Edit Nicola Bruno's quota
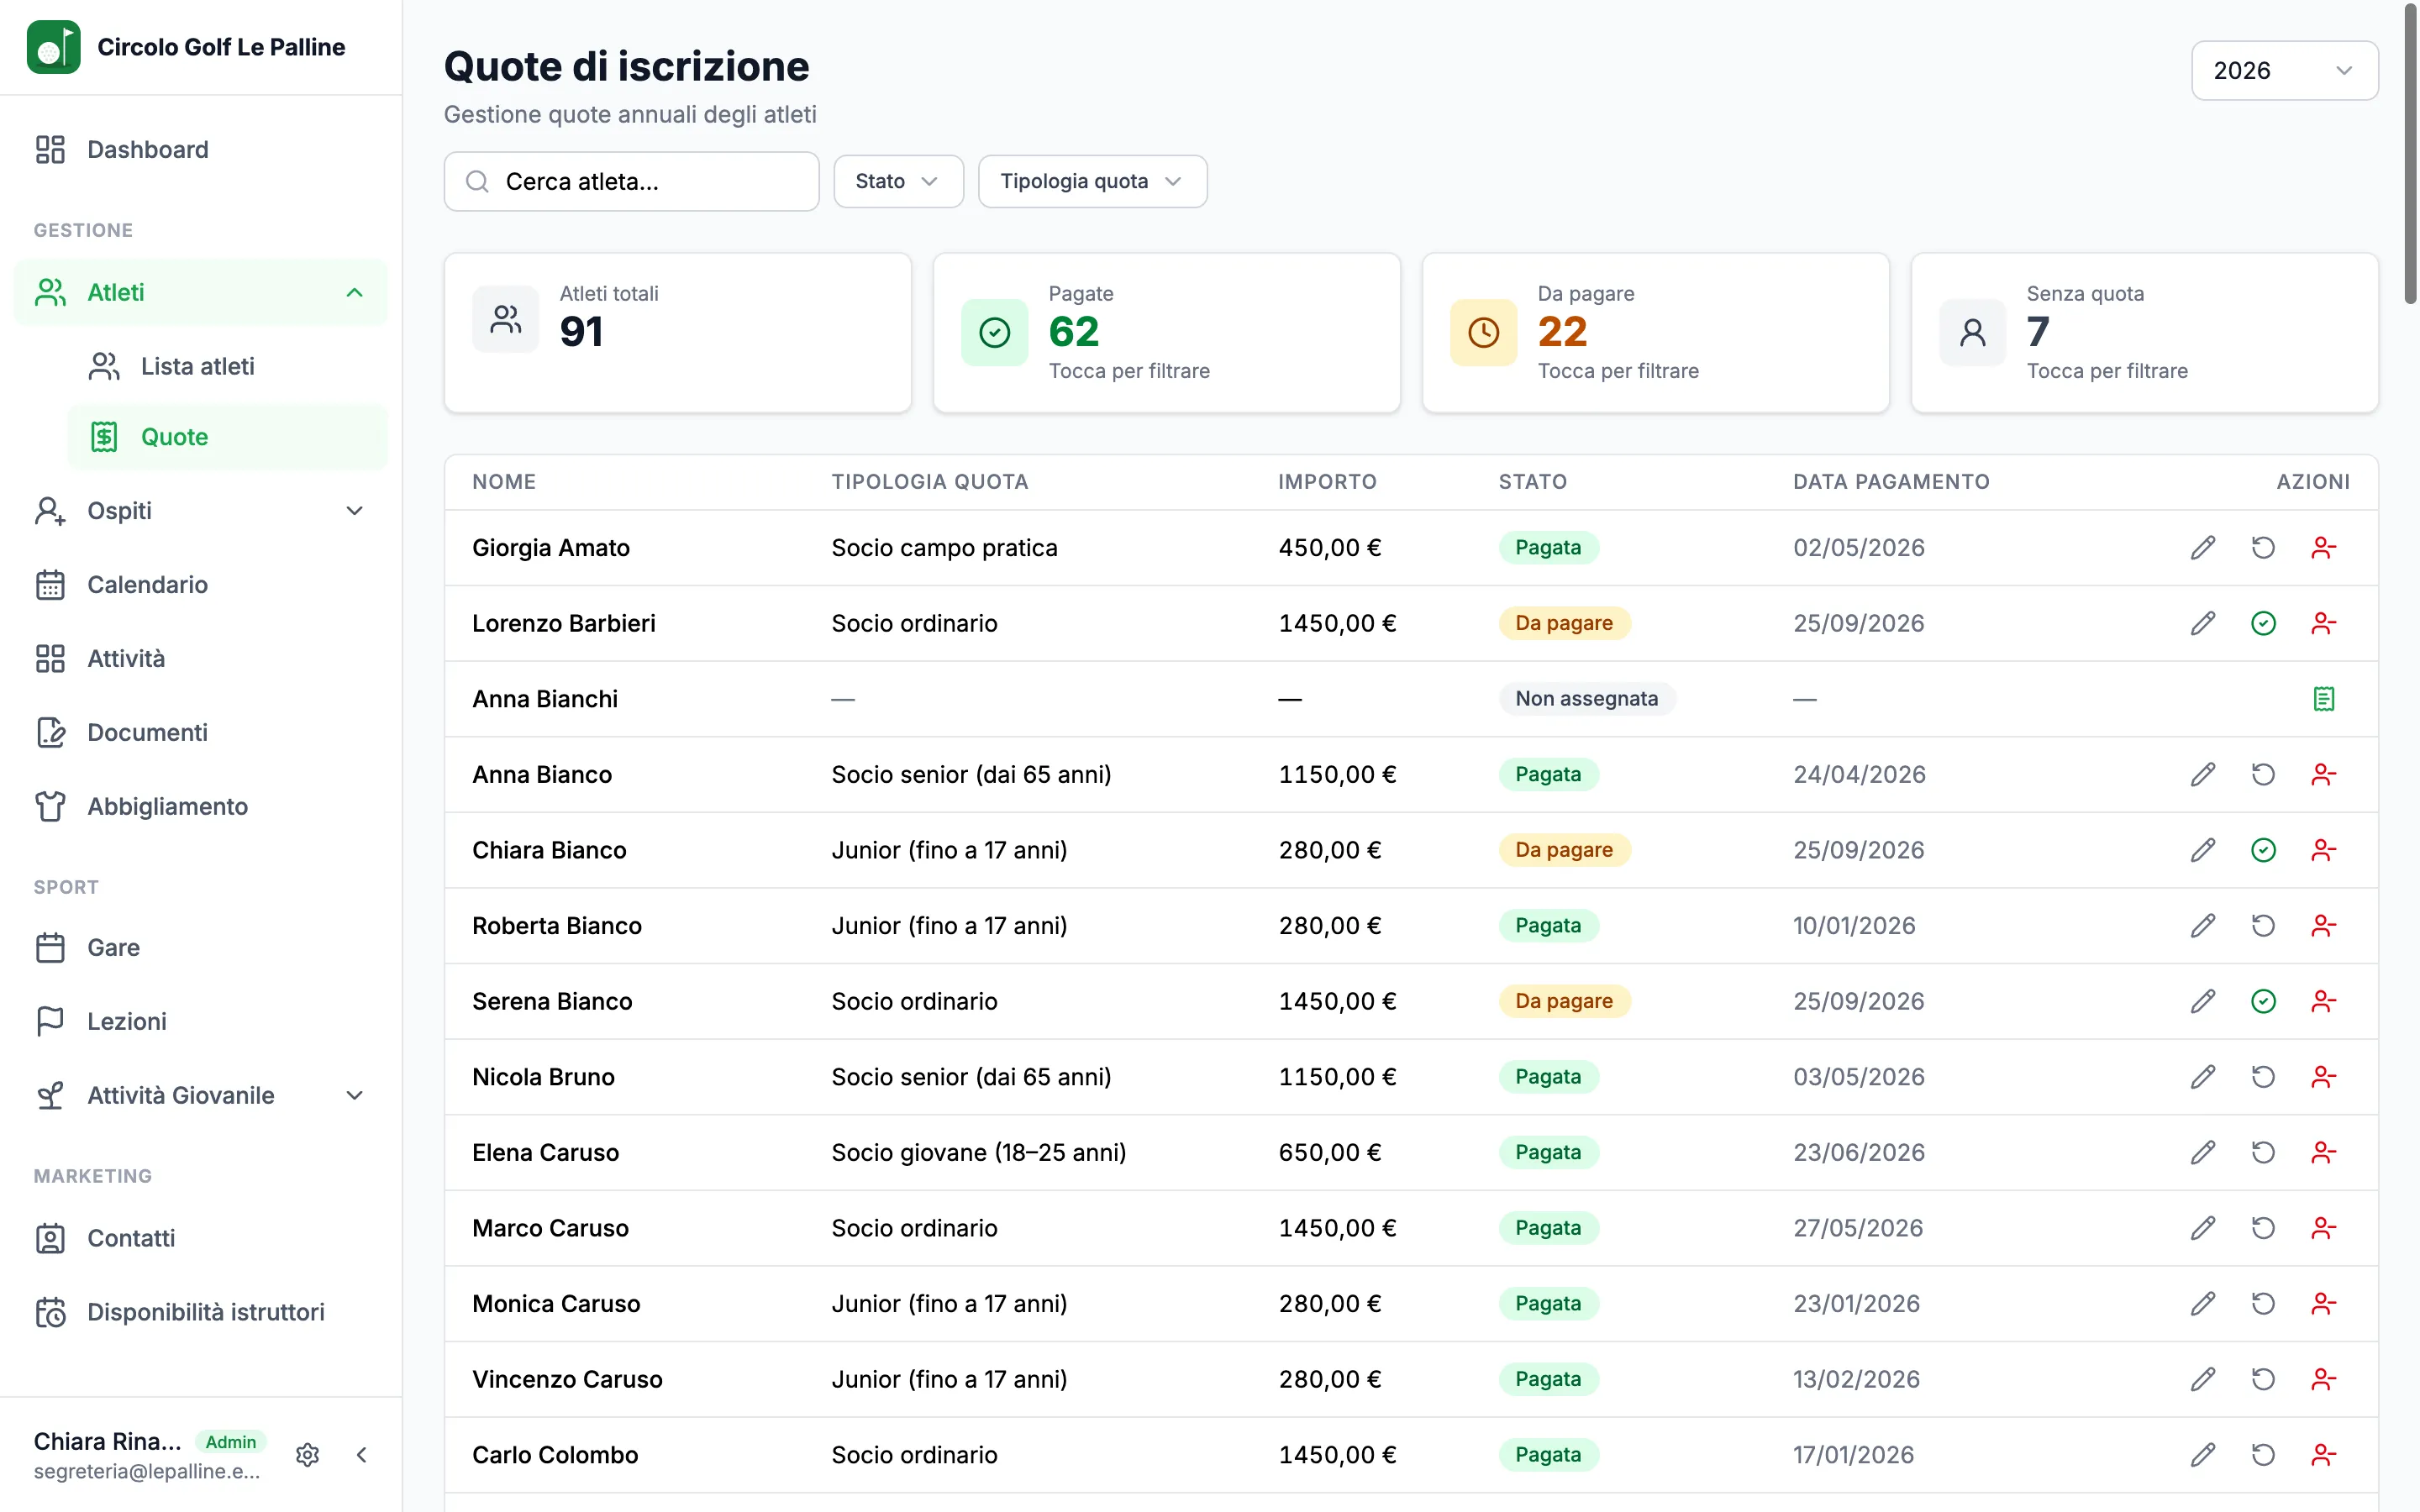Image resolution: width=2420 pixels, height=1512 pixels. click(2203, 1077)
